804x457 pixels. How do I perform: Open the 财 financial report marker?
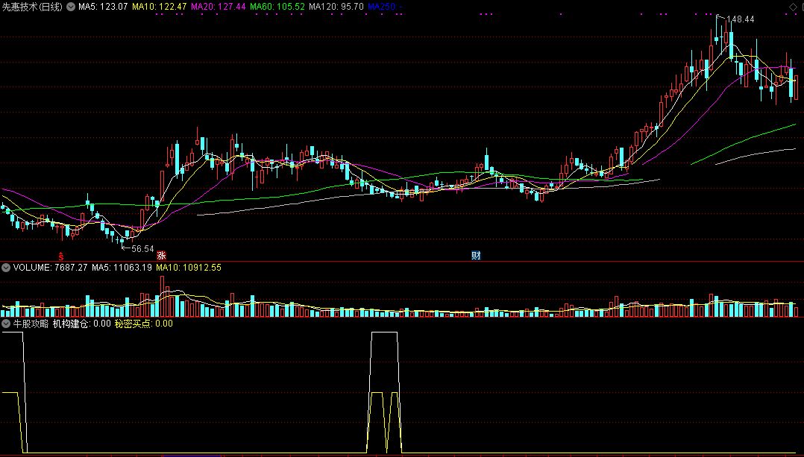coord(477,255)
